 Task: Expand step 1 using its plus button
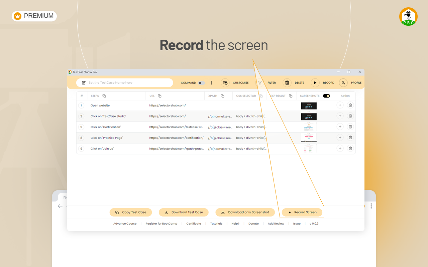point(340,105)
